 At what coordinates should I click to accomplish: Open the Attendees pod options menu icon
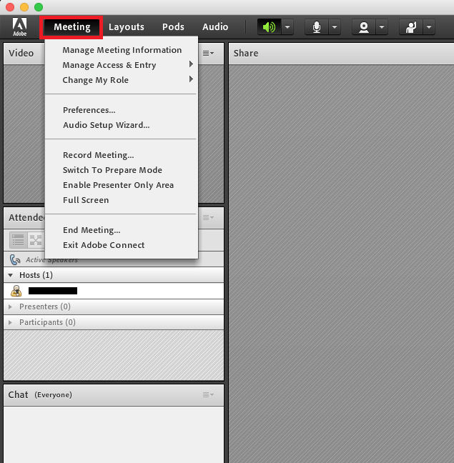[208, 218]
